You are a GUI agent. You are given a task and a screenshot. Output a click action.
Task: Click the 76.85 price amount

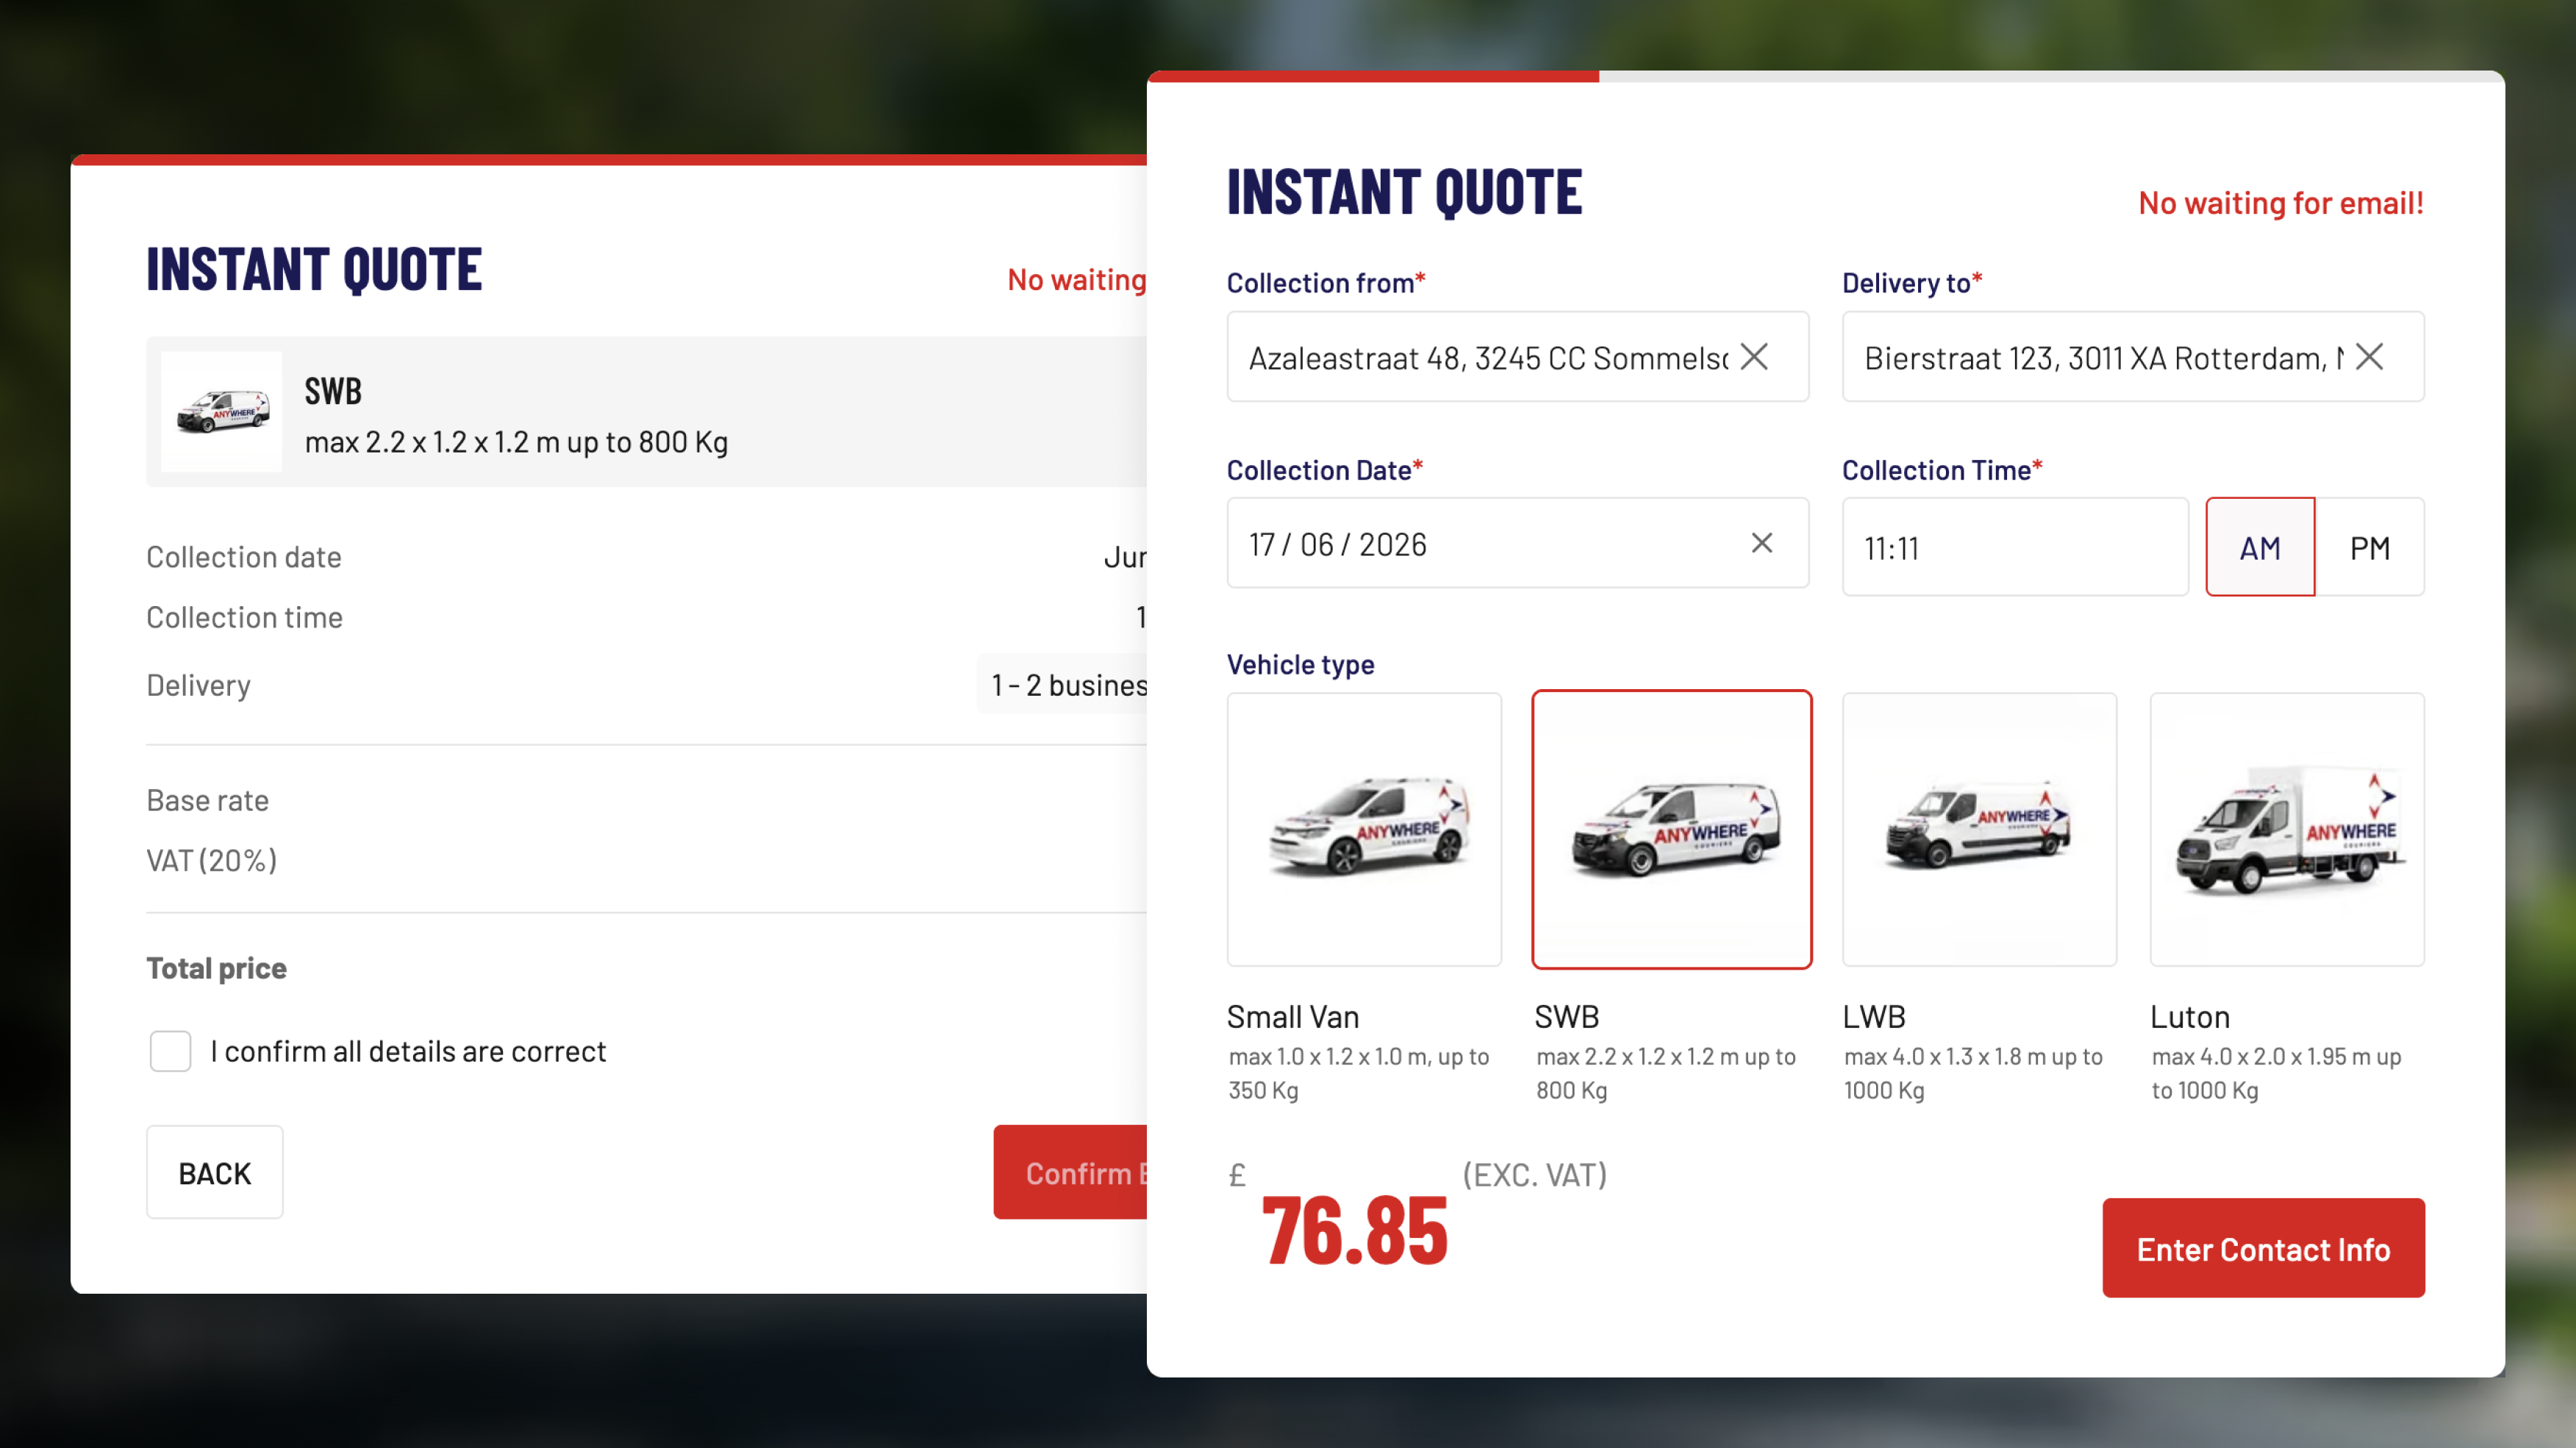(x=1354, y=1231)
